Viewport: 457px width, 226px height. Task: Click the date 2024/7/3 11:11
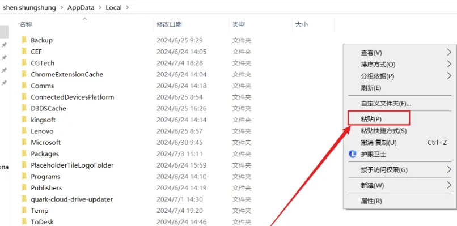pyautogui.click(x=180, y=153)
